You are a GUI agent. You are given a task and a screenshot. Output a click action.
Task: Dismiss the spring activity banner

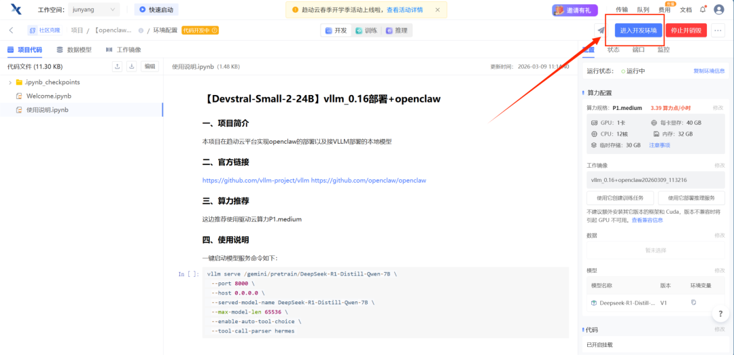click(438, 10)
